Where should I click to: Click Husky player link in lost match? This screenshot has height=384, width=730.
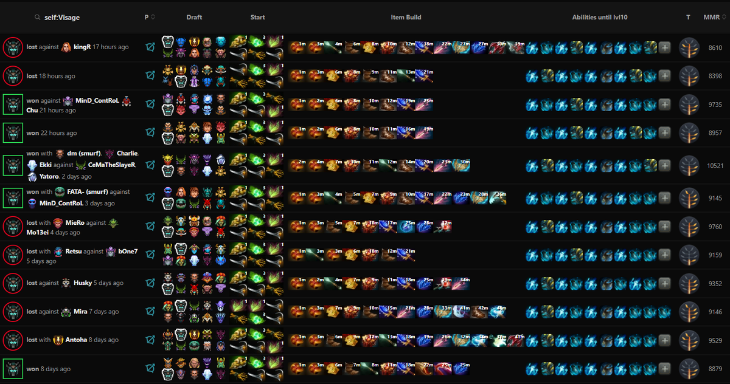[82, 283]
